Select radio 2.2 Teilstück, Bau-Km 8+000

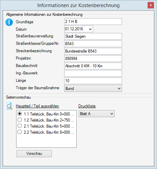(20, 132)
